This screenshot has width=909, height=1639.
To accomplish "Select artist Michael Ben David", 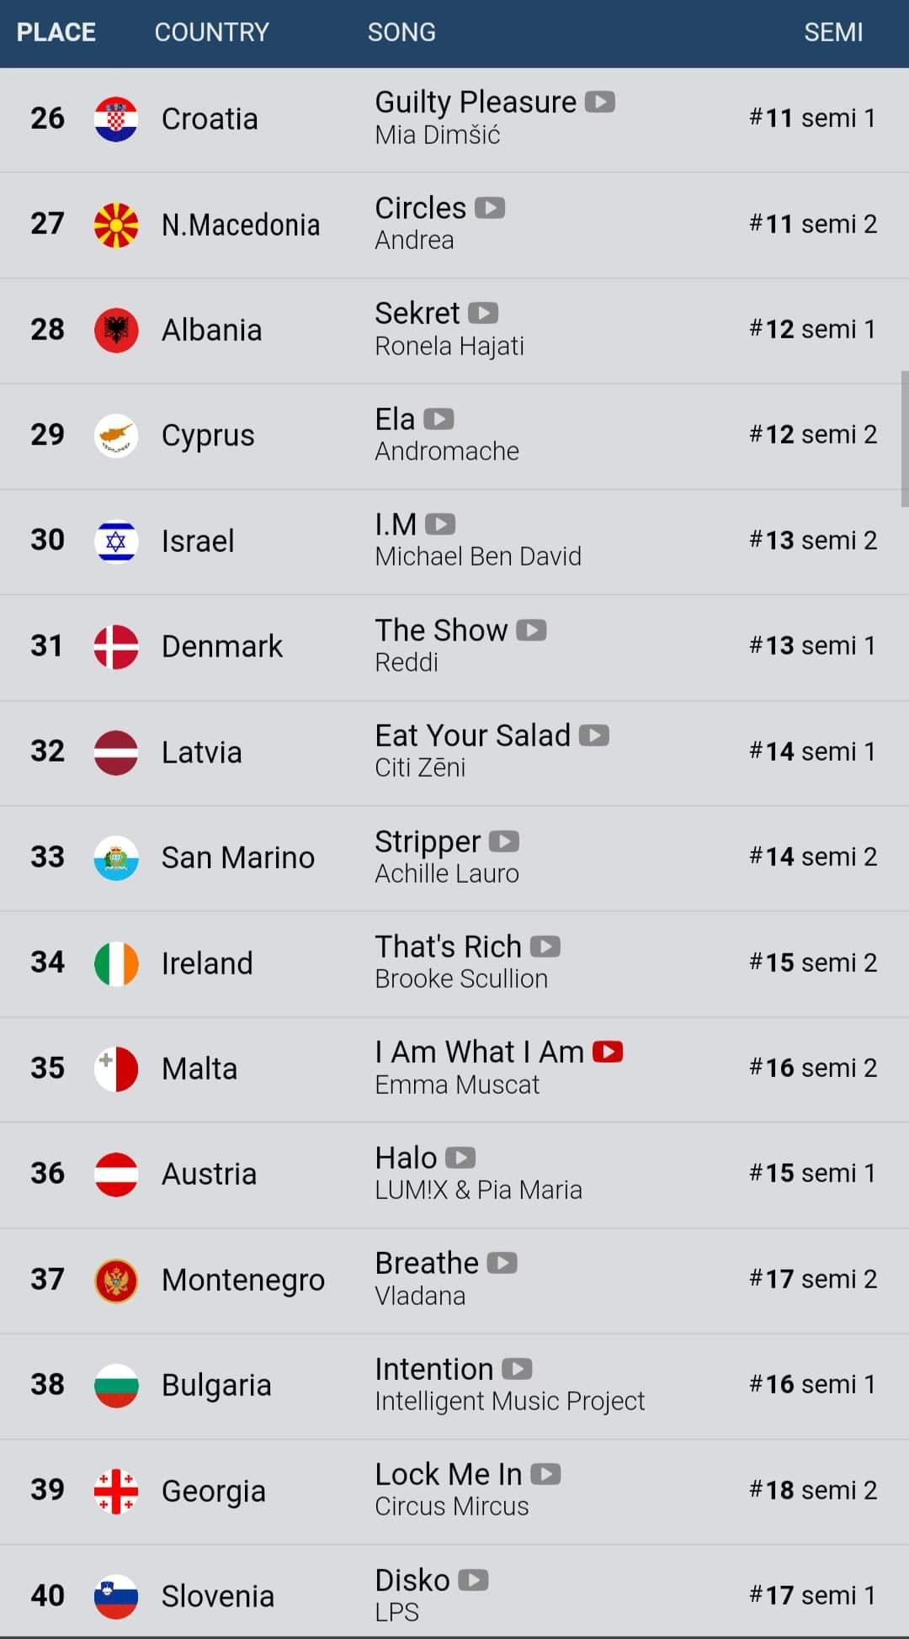I will click(478, 556).
